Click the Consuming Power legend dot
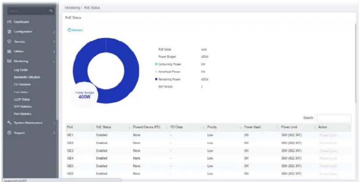 156,64
